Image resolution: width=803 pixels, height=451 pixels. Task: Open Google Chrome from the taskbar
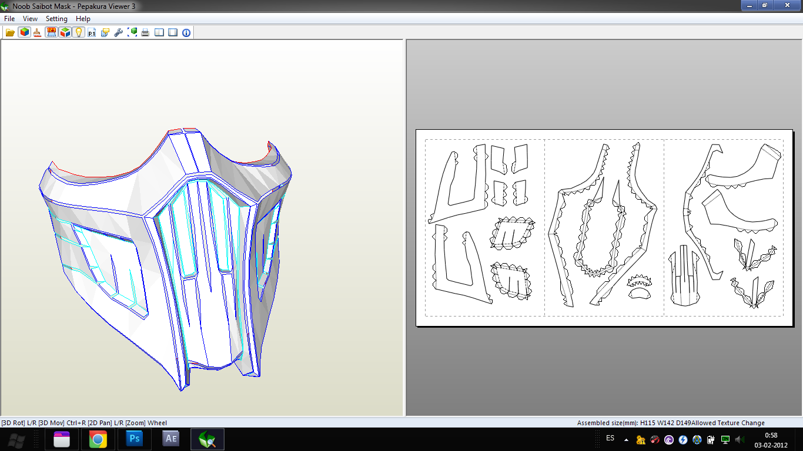click(x=98, y=439)
